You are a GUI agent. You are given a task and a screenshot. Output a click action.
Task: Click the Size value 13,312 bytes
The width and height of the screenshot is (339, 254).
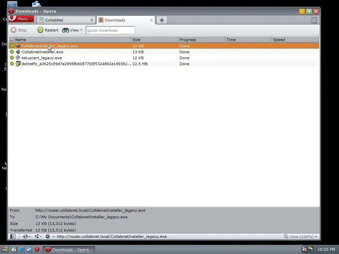coord(56,224)
